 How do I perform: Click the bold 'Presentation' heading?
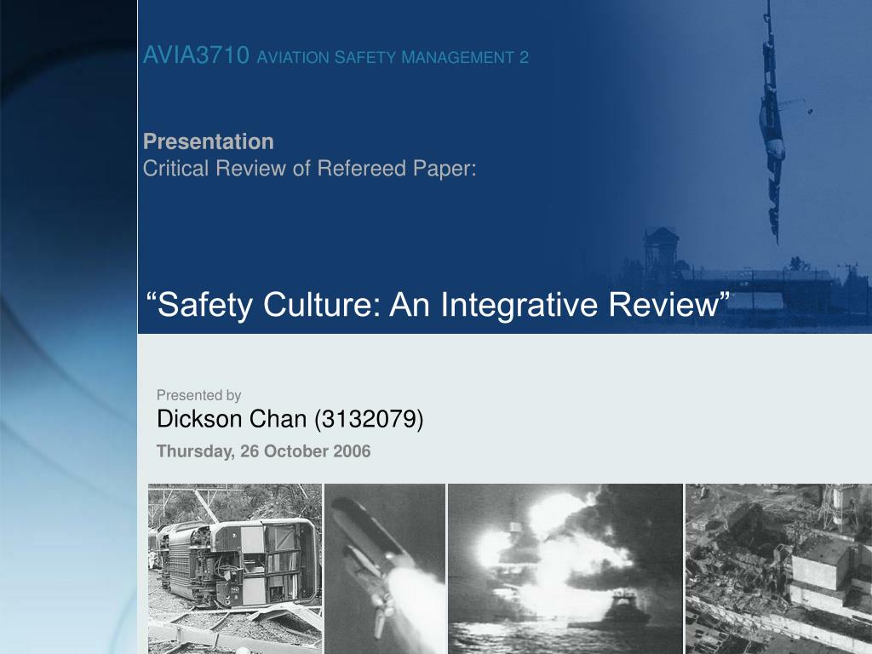click(209, 141)
